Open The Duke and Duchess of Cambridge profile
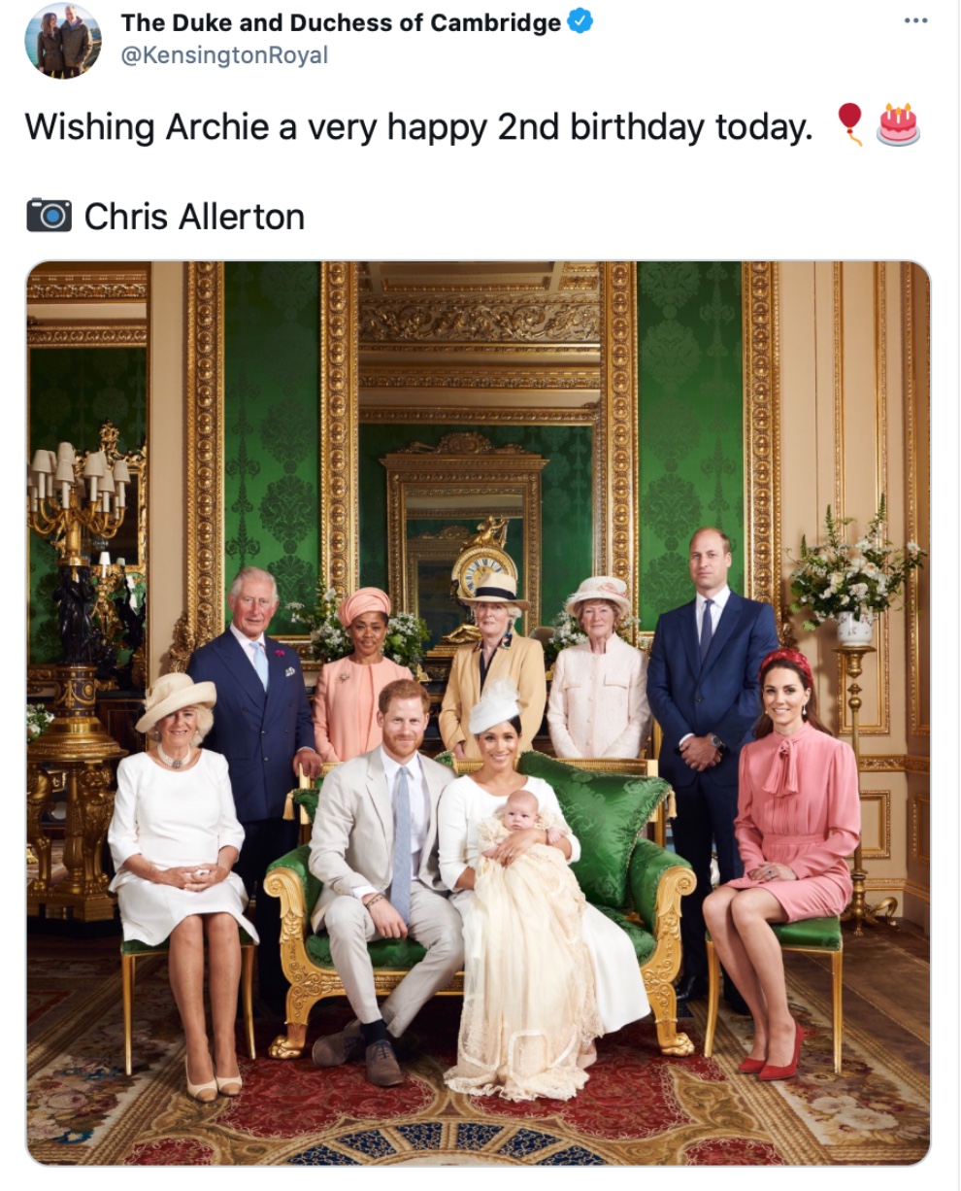Image resolution: width=961 pixels, height=1191 pixels. 341,22
